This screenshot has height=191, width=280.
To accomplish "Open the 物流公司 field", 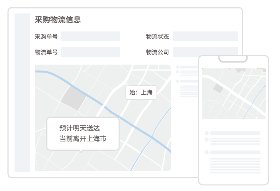I will [205, 52].
